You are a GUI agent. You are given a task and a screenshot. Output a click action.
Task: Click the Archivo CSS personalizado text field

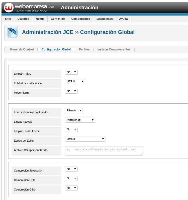coord(104,151)
